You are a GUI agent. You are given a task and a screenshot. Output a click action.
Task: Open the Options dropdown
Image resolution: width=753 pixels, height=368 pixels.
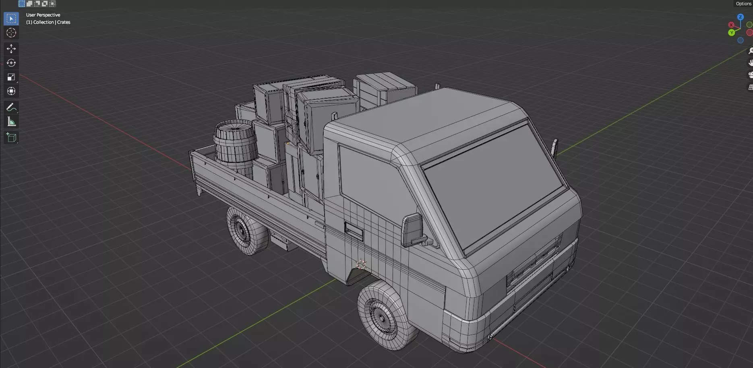(743, 4)
